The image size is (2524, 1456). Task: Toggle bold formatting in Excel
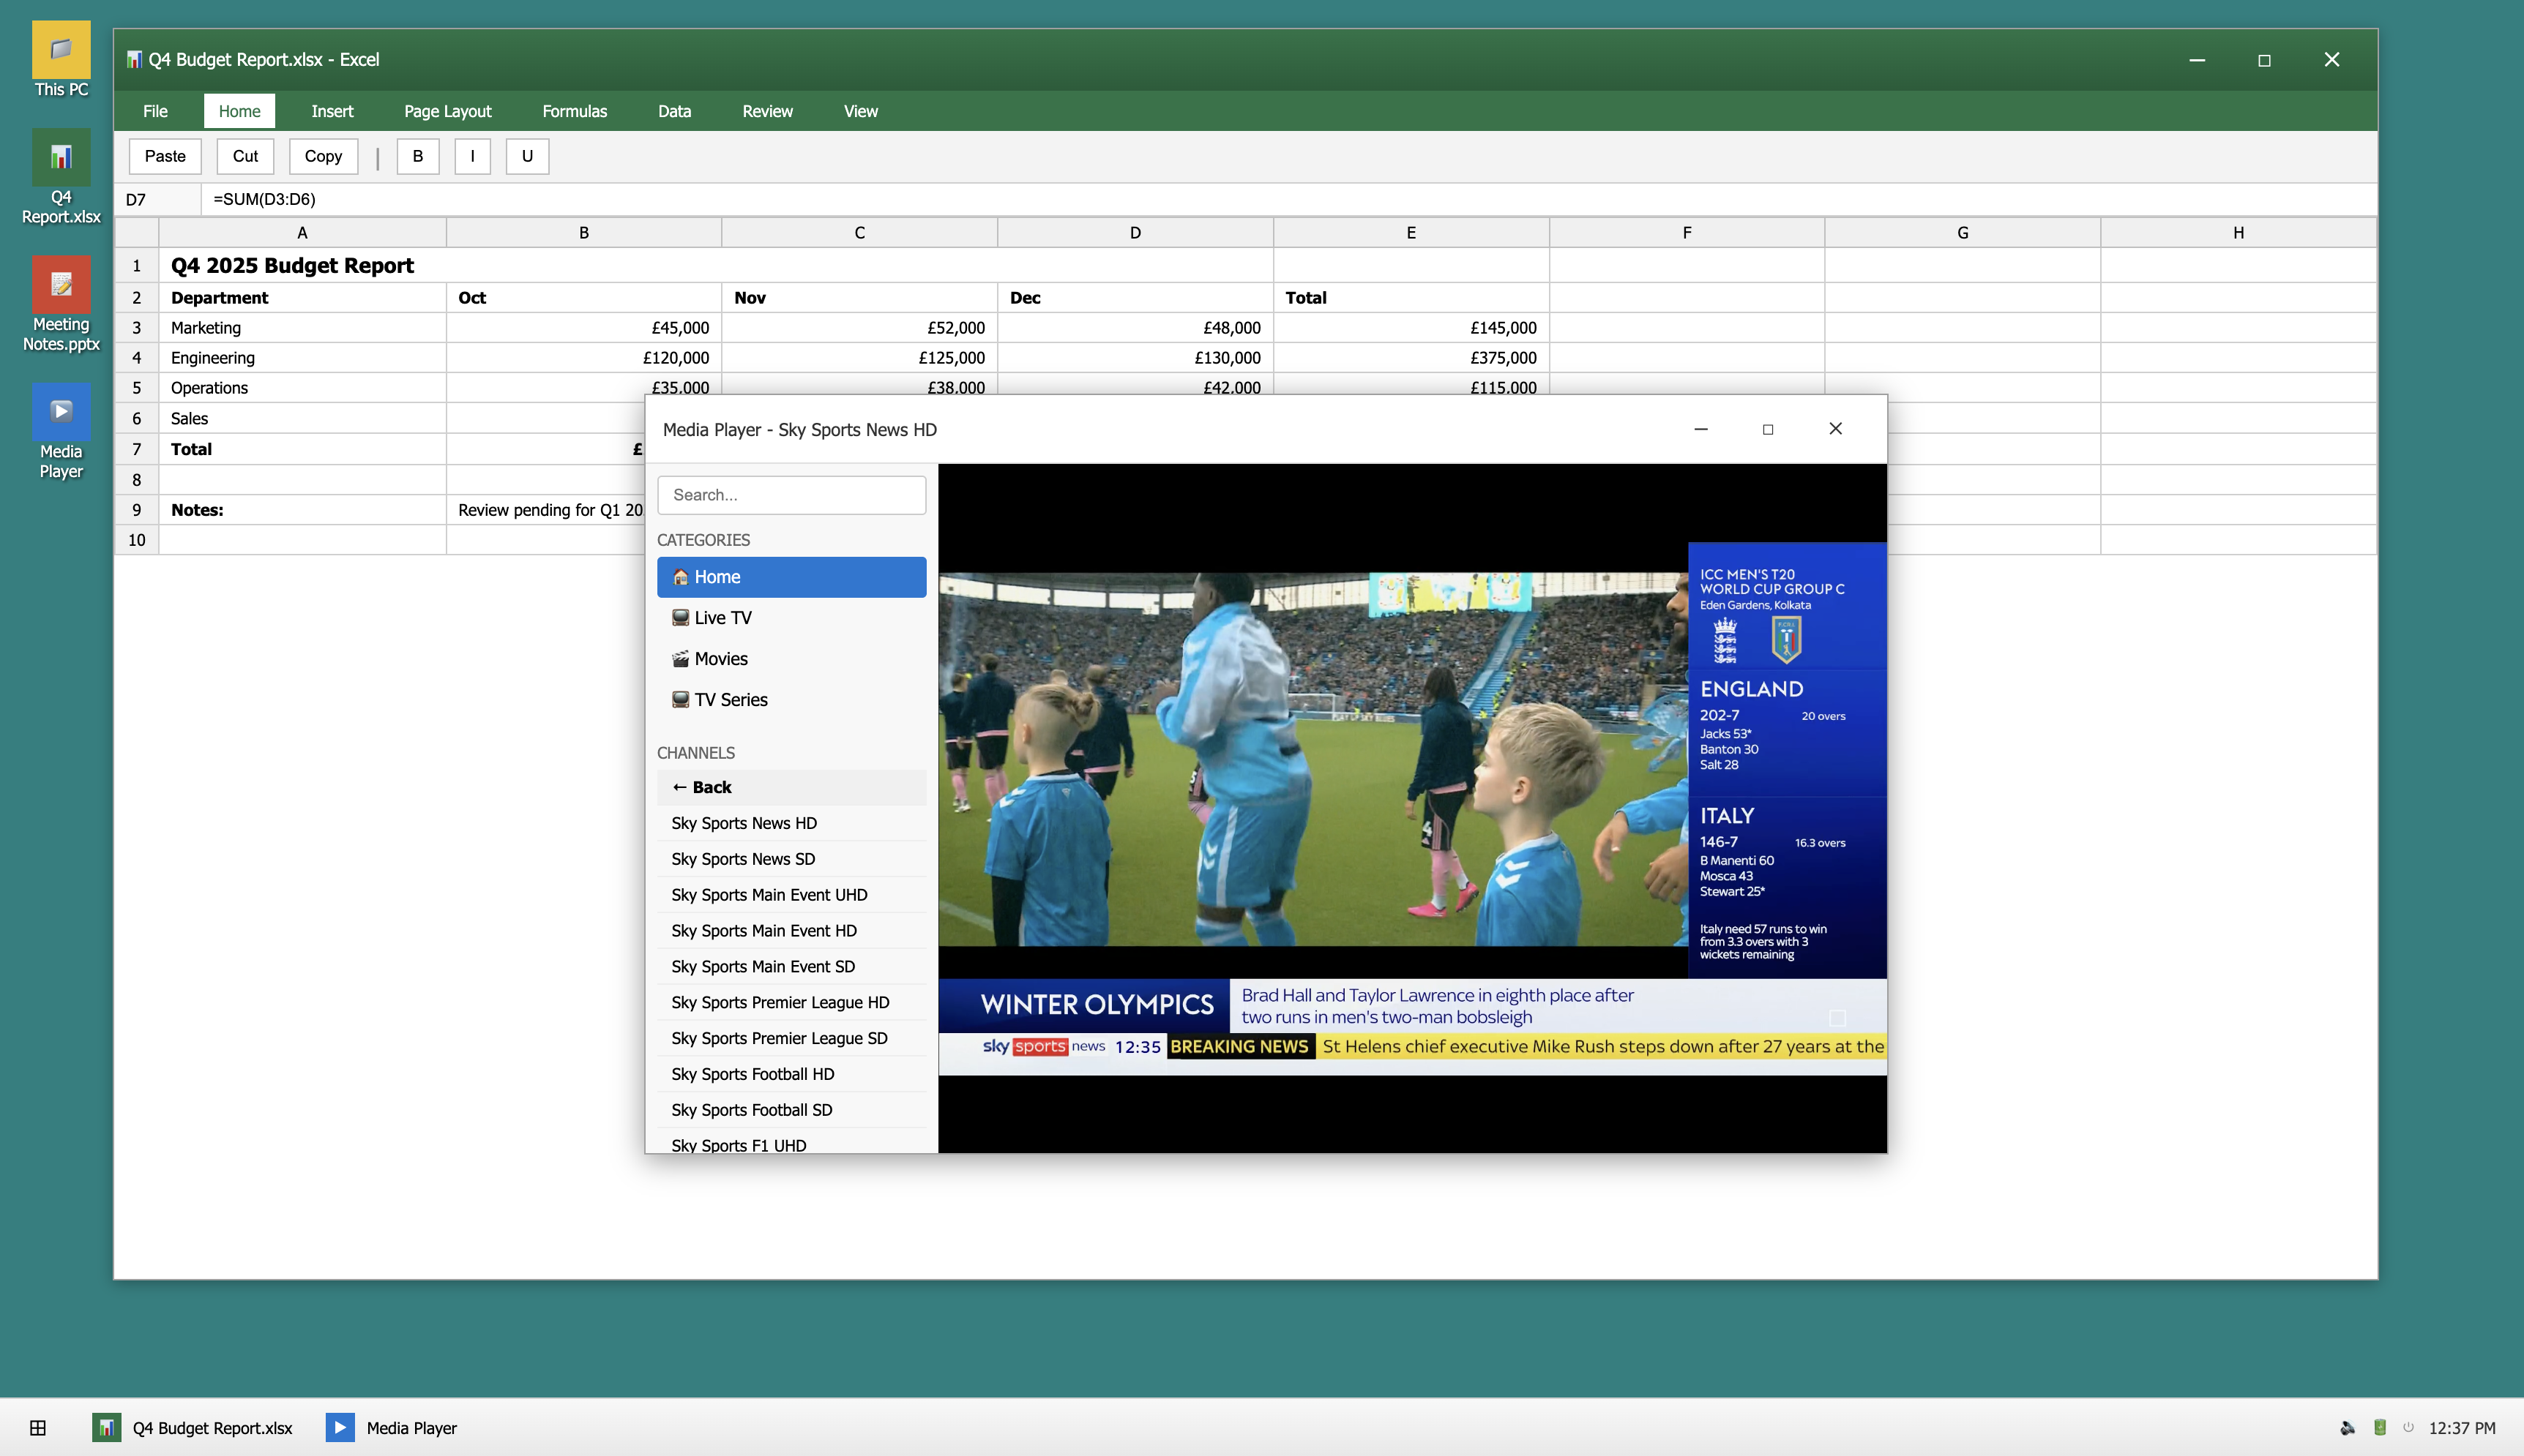pyautogui.click(x=417, y=156)
